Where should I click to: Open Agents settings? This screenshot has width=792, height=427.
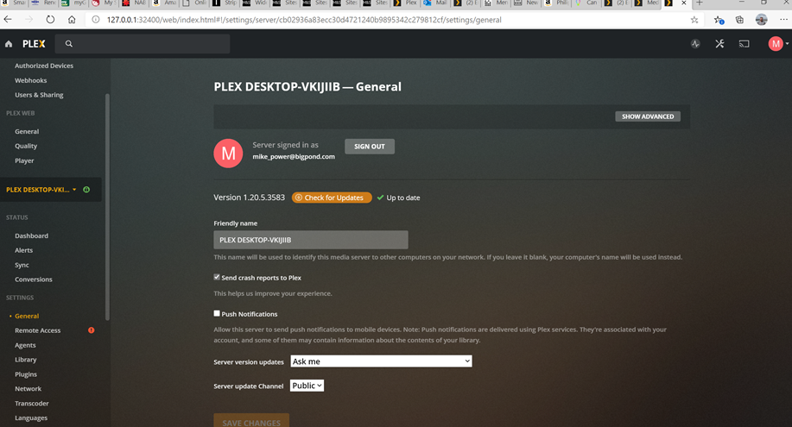point(25,345)
